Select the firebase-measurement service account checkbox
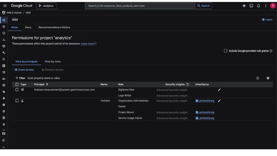Viewport: 277px width, 156px height. pyautogui.click(x=17, y=90)
